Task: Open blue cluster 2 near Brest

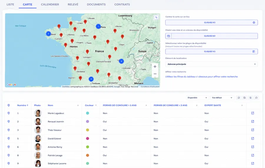Action: tap(49, 34)
